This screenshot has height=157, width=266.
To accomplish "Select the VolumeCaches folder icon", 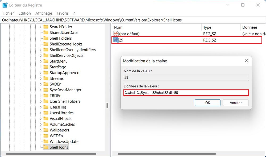I will pyautogui.click(x=46, y=124).
